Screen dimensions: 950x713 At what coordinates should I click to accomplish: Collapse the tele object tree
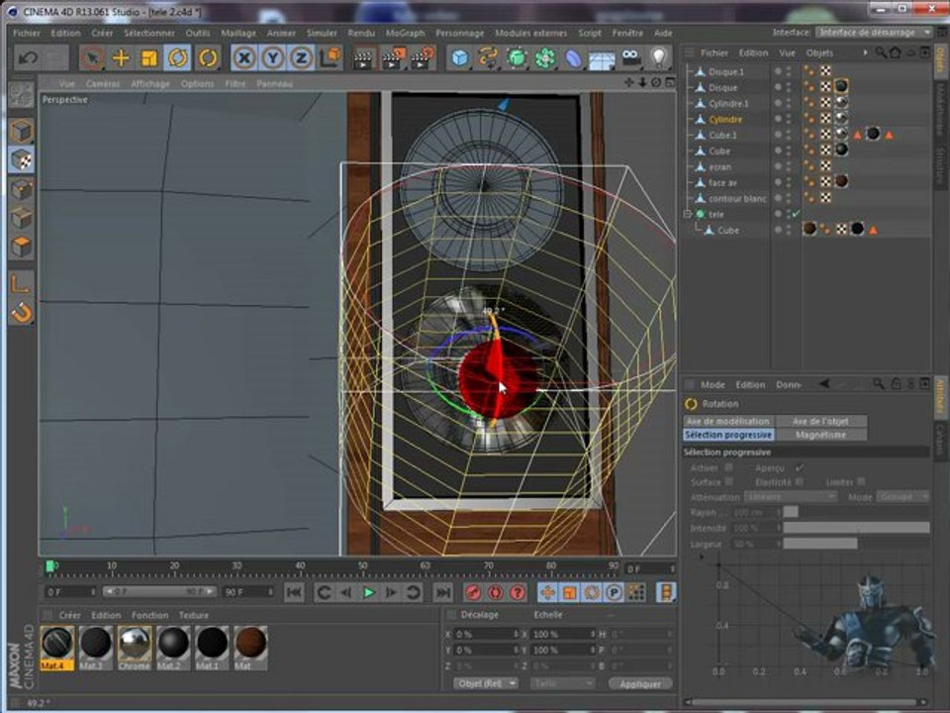point(688,214)
